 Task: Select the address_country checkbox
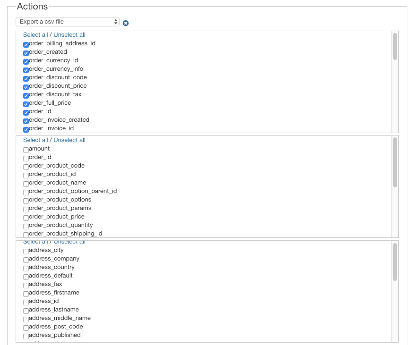pos(26,269)
